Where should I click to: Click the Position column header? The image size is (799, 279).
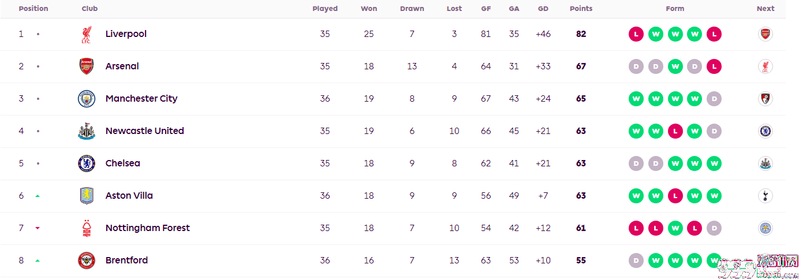(x=33, y=9)
